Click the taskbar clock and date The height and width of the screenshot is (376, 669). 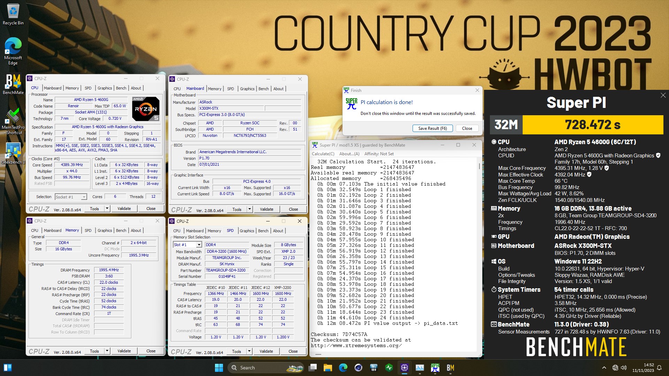click(643, 368)
